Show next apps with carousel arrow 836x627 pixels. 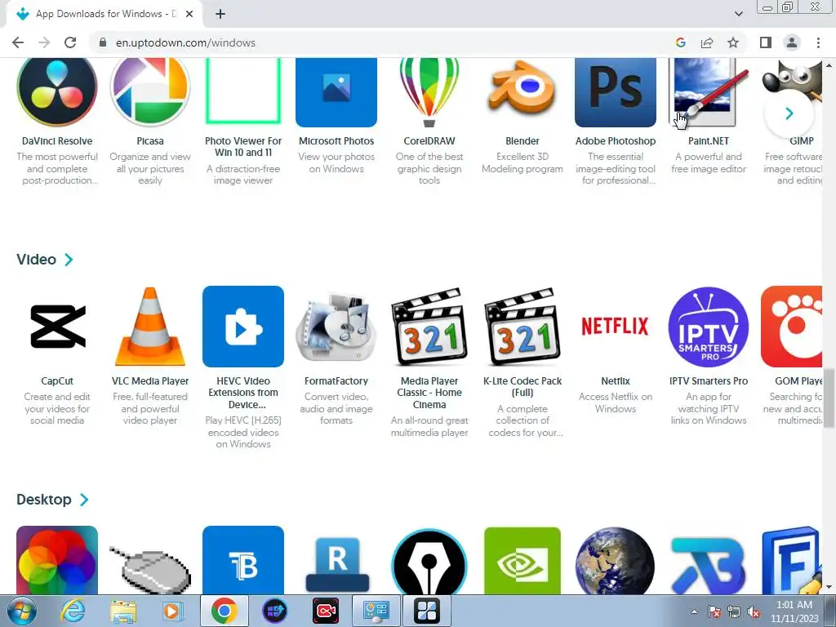click(789, 113)
